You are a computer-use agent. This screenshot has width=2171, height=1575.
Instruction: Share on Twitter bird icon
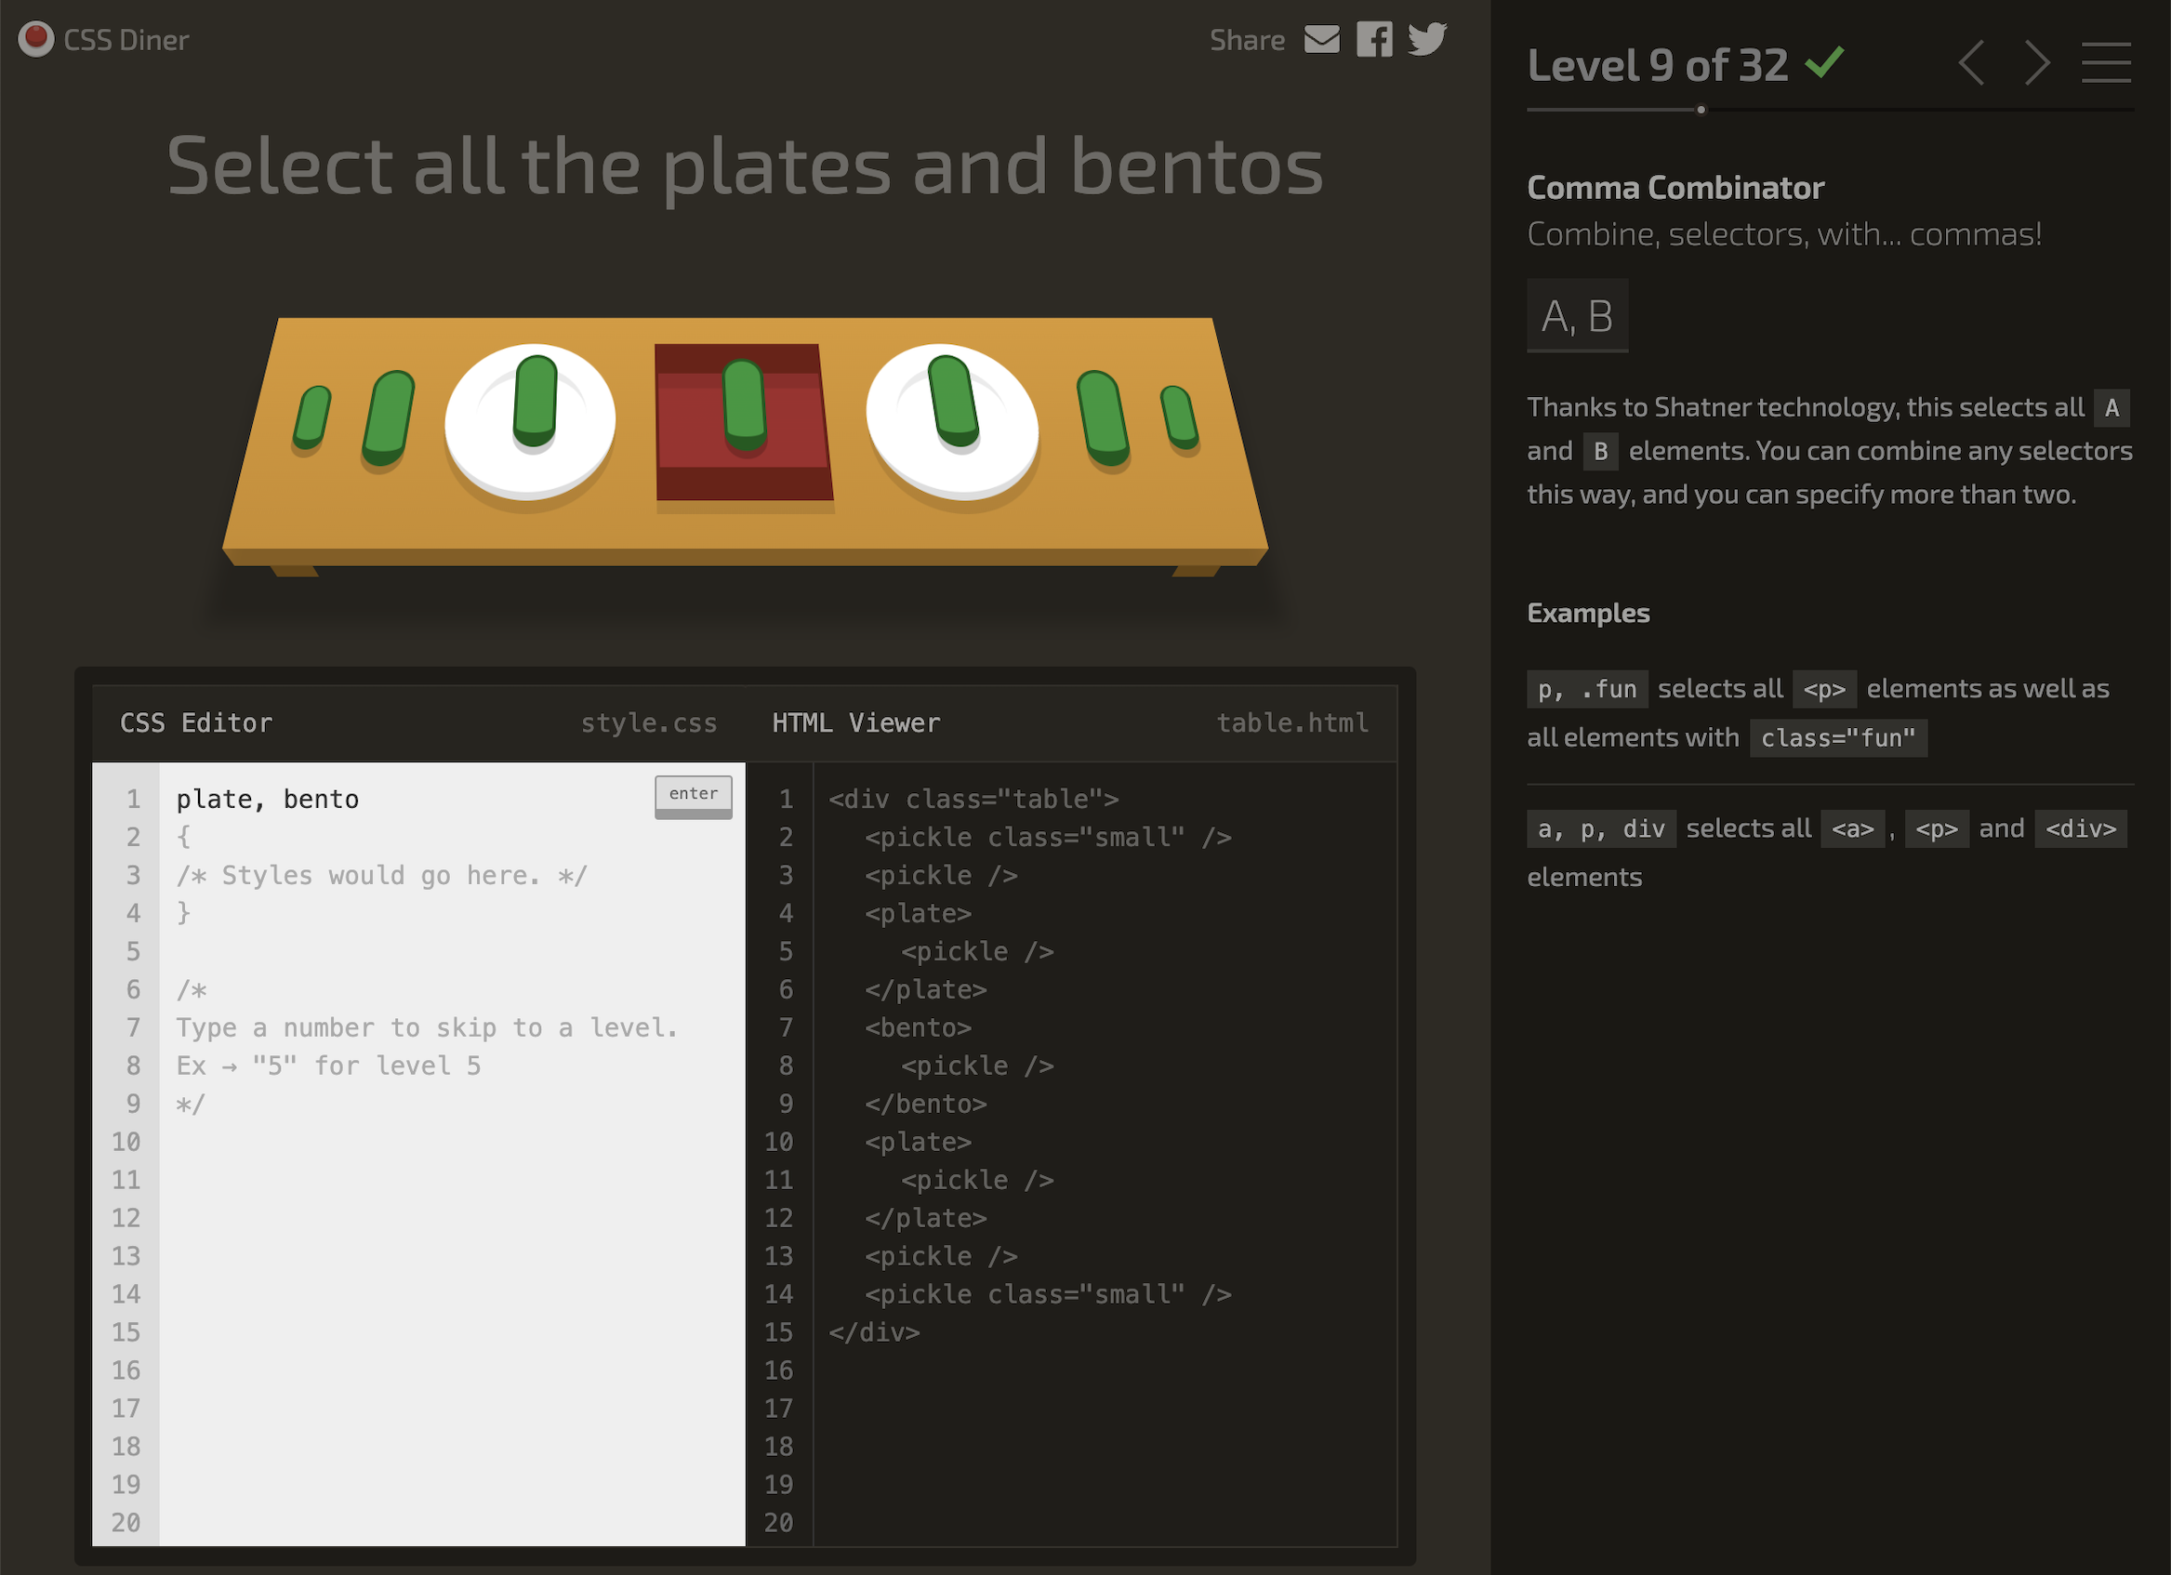pyautogui.click(x=1427, y=39)
